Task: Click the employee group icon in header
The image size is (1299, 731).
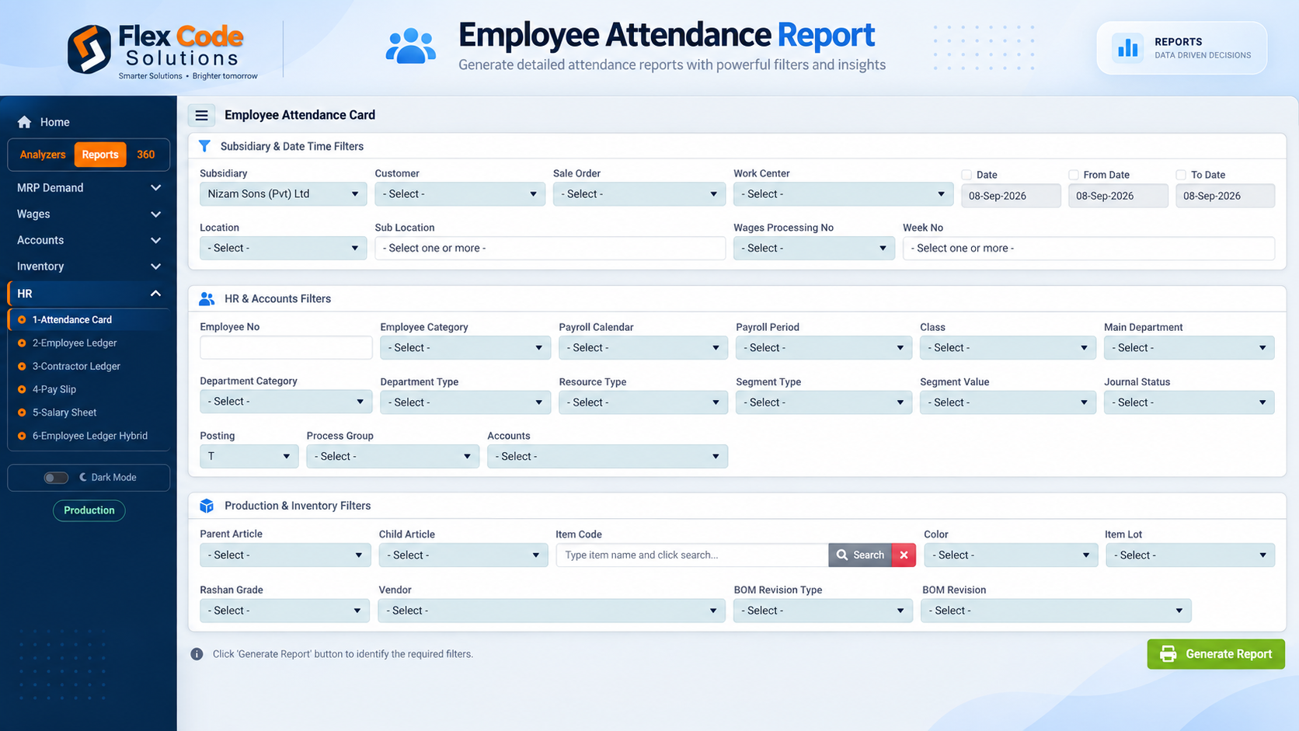Action: 411,47
